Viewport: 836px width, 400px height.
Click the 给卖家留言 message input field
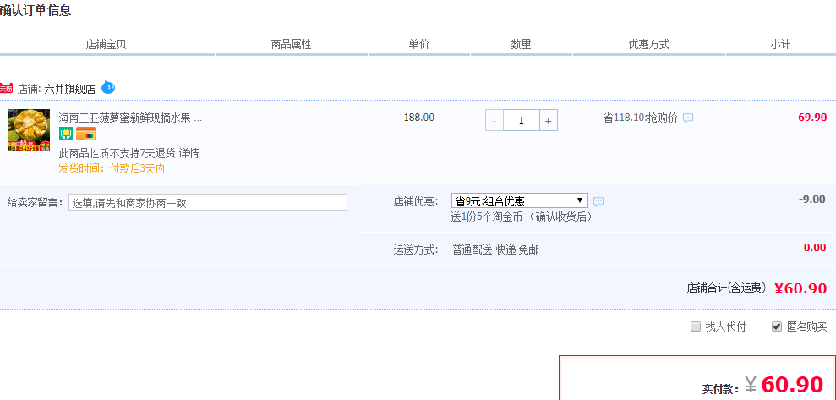[x=208, y=202]
